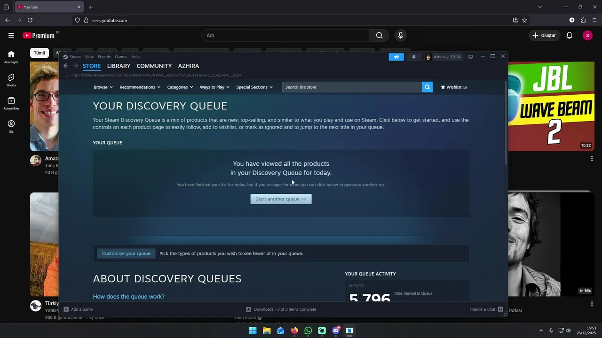Click into the Steam store search field
602x338 pixels.
[352, 87]
